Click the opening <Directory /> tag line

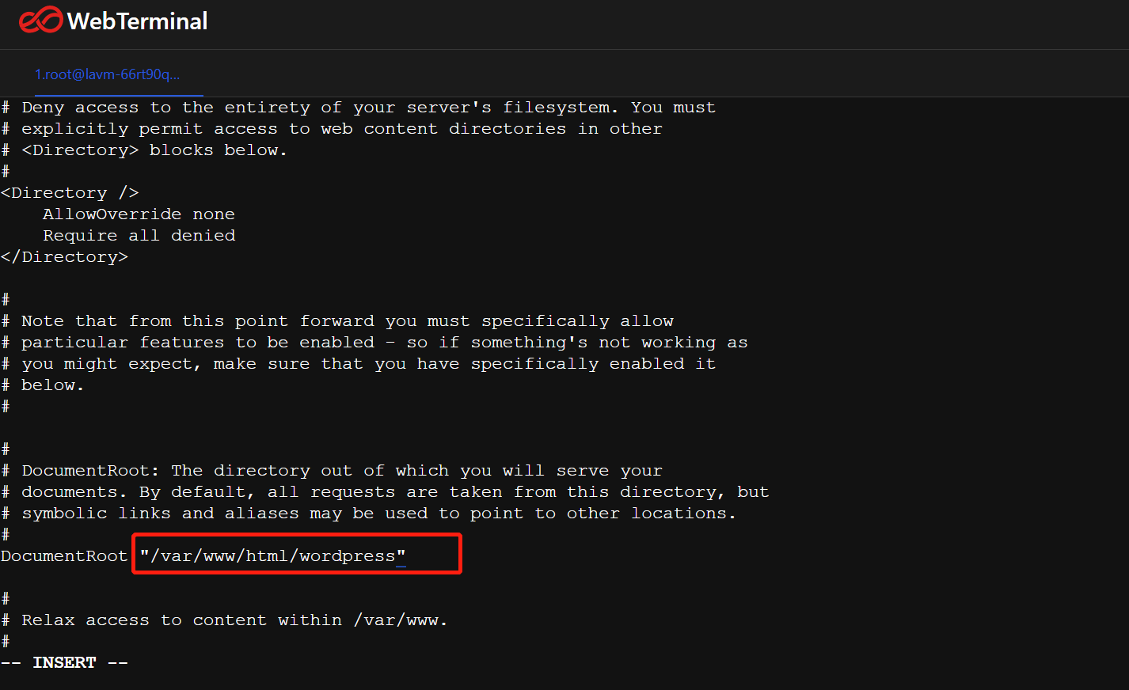tap(70, 193)
